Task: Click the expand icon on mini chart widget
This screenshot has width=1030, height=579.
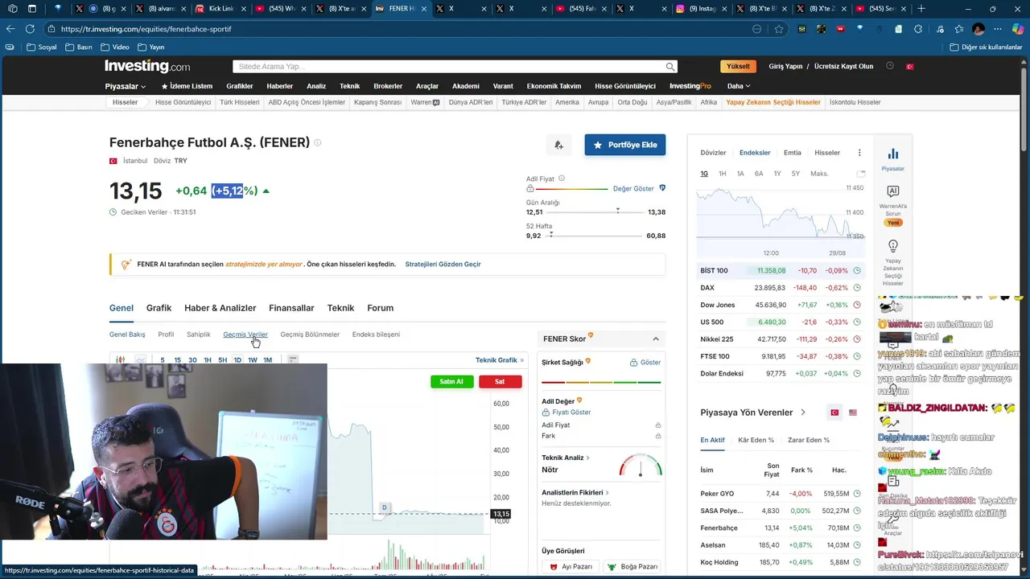Action: (861, 174)
